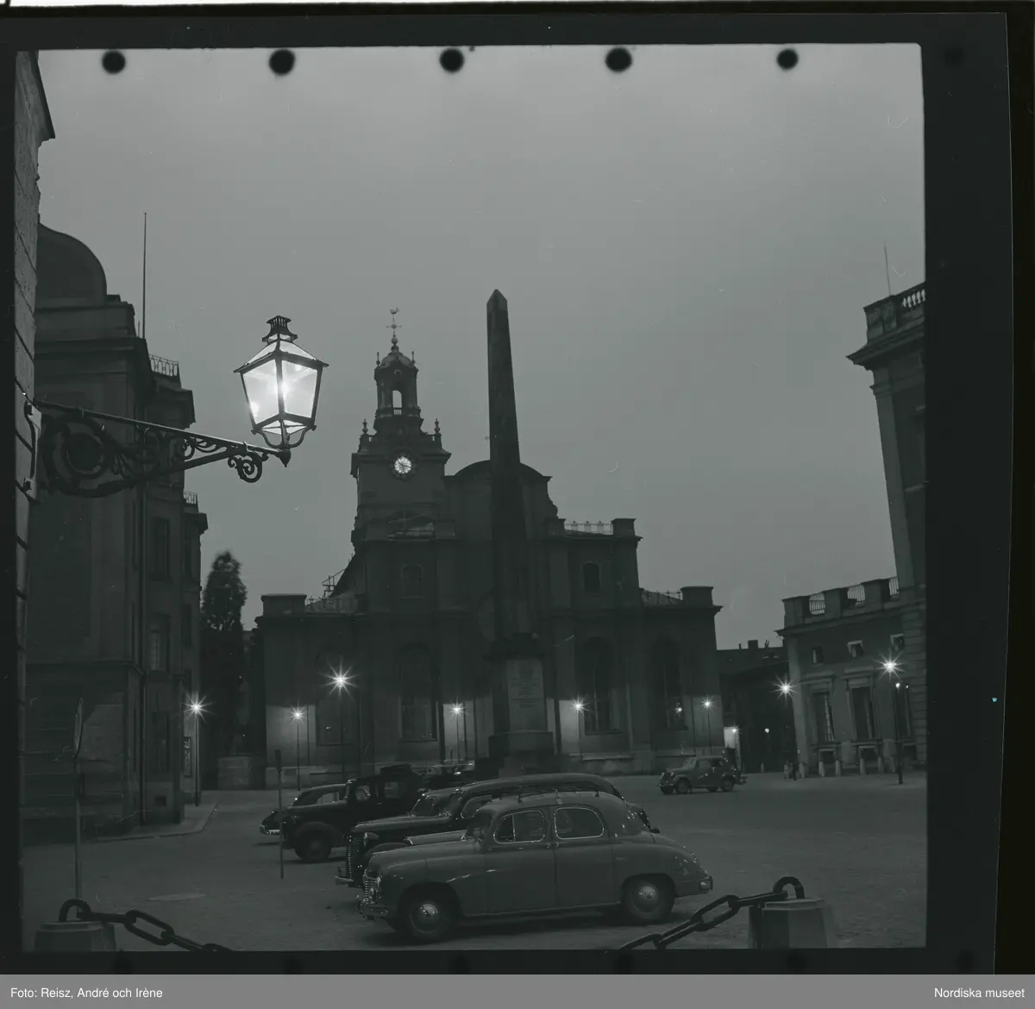The height and width of the screenshot is (1009, 1035).
Task: Click the lone car parked at the far right
Action: point(700,774)
